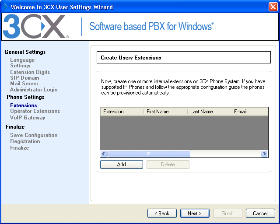Click the wizard title bar icon
This screenshot has width=280, height=224.
[x=5, y=7]
